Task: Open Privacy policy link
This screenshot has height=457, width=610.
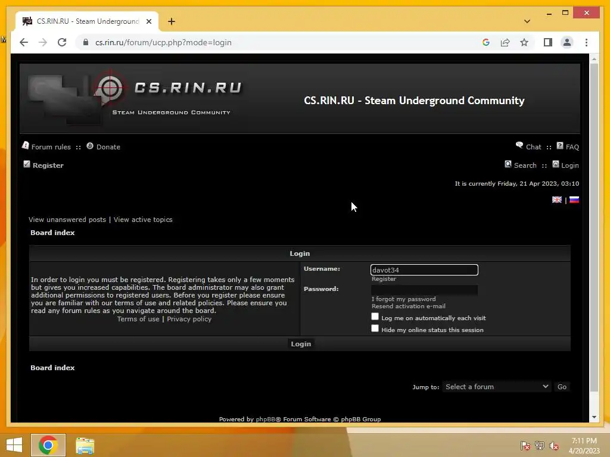Action: tap(189, 319)
